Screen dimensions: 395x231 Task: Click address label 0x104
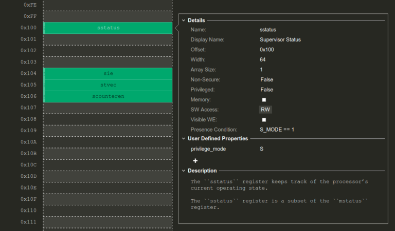point(28,73)
